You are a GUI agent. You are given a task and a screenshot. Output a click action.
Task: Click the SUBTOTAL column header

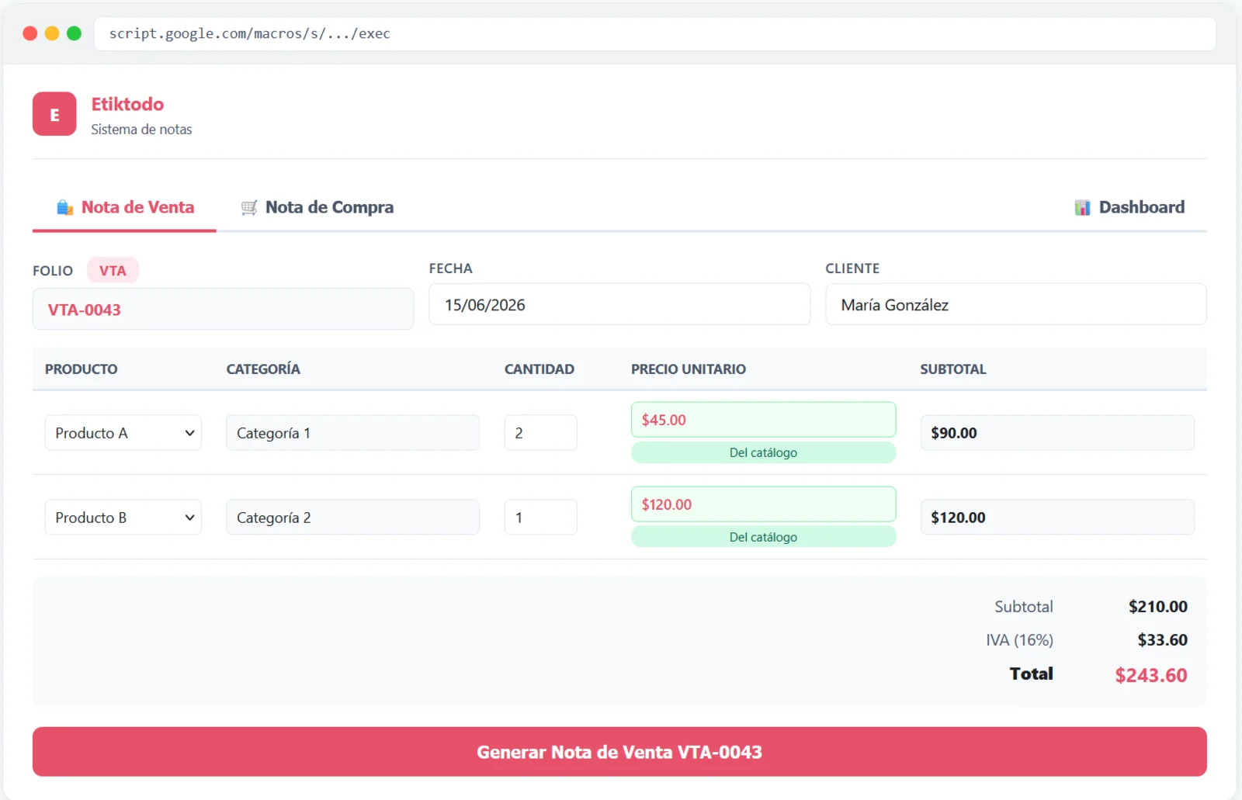point(953,369)
